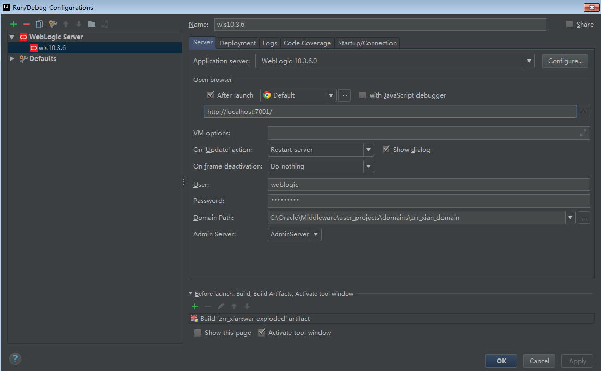Viewport: 601px width, 371px height.
Task: Confirm with the OK button
Action: click(501, 361)
